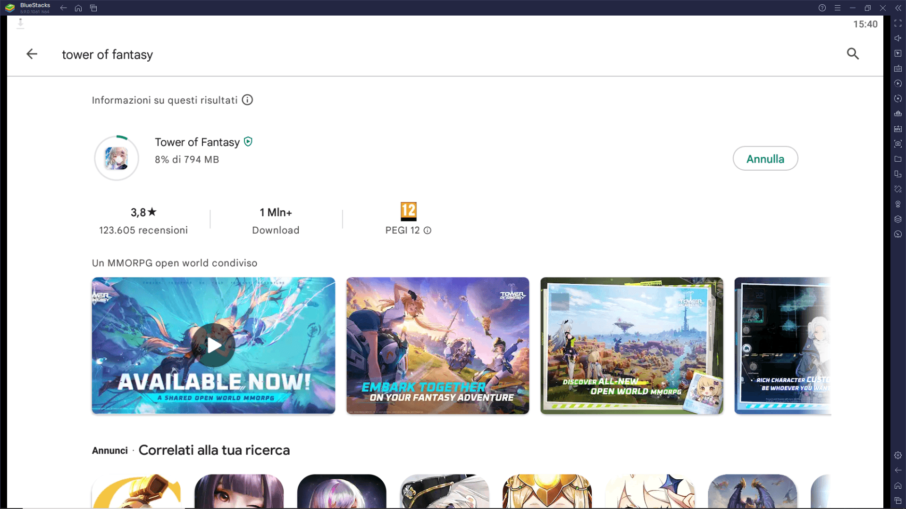Viewport: 906px width, 509px height.
Task: Open the Tower of Fantasy app icon
Action: tap(117, 158)
